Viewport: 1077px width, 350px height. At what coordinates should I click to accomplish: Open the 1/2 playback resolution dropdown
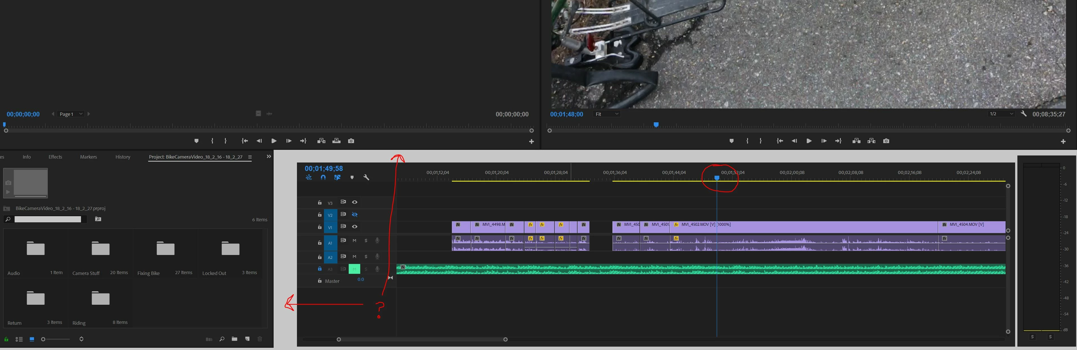click(x=1001, y=114)
